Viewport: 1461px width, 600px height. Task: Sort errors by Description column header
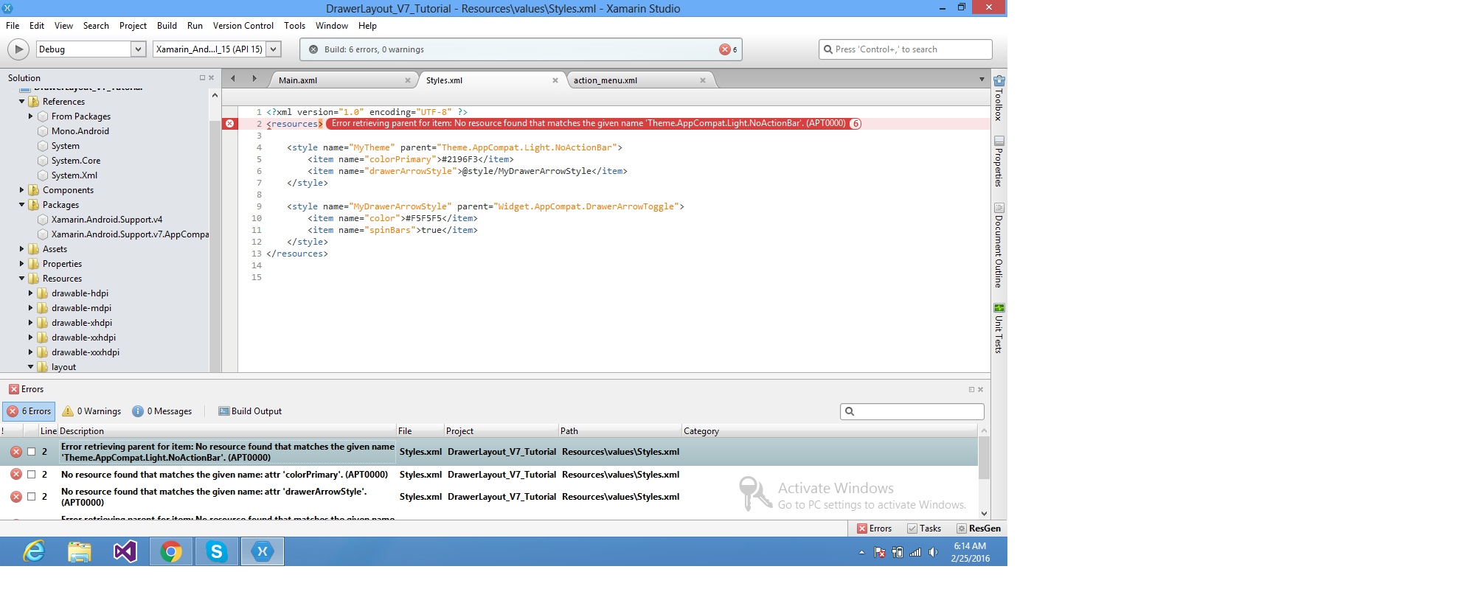point(227,431)
